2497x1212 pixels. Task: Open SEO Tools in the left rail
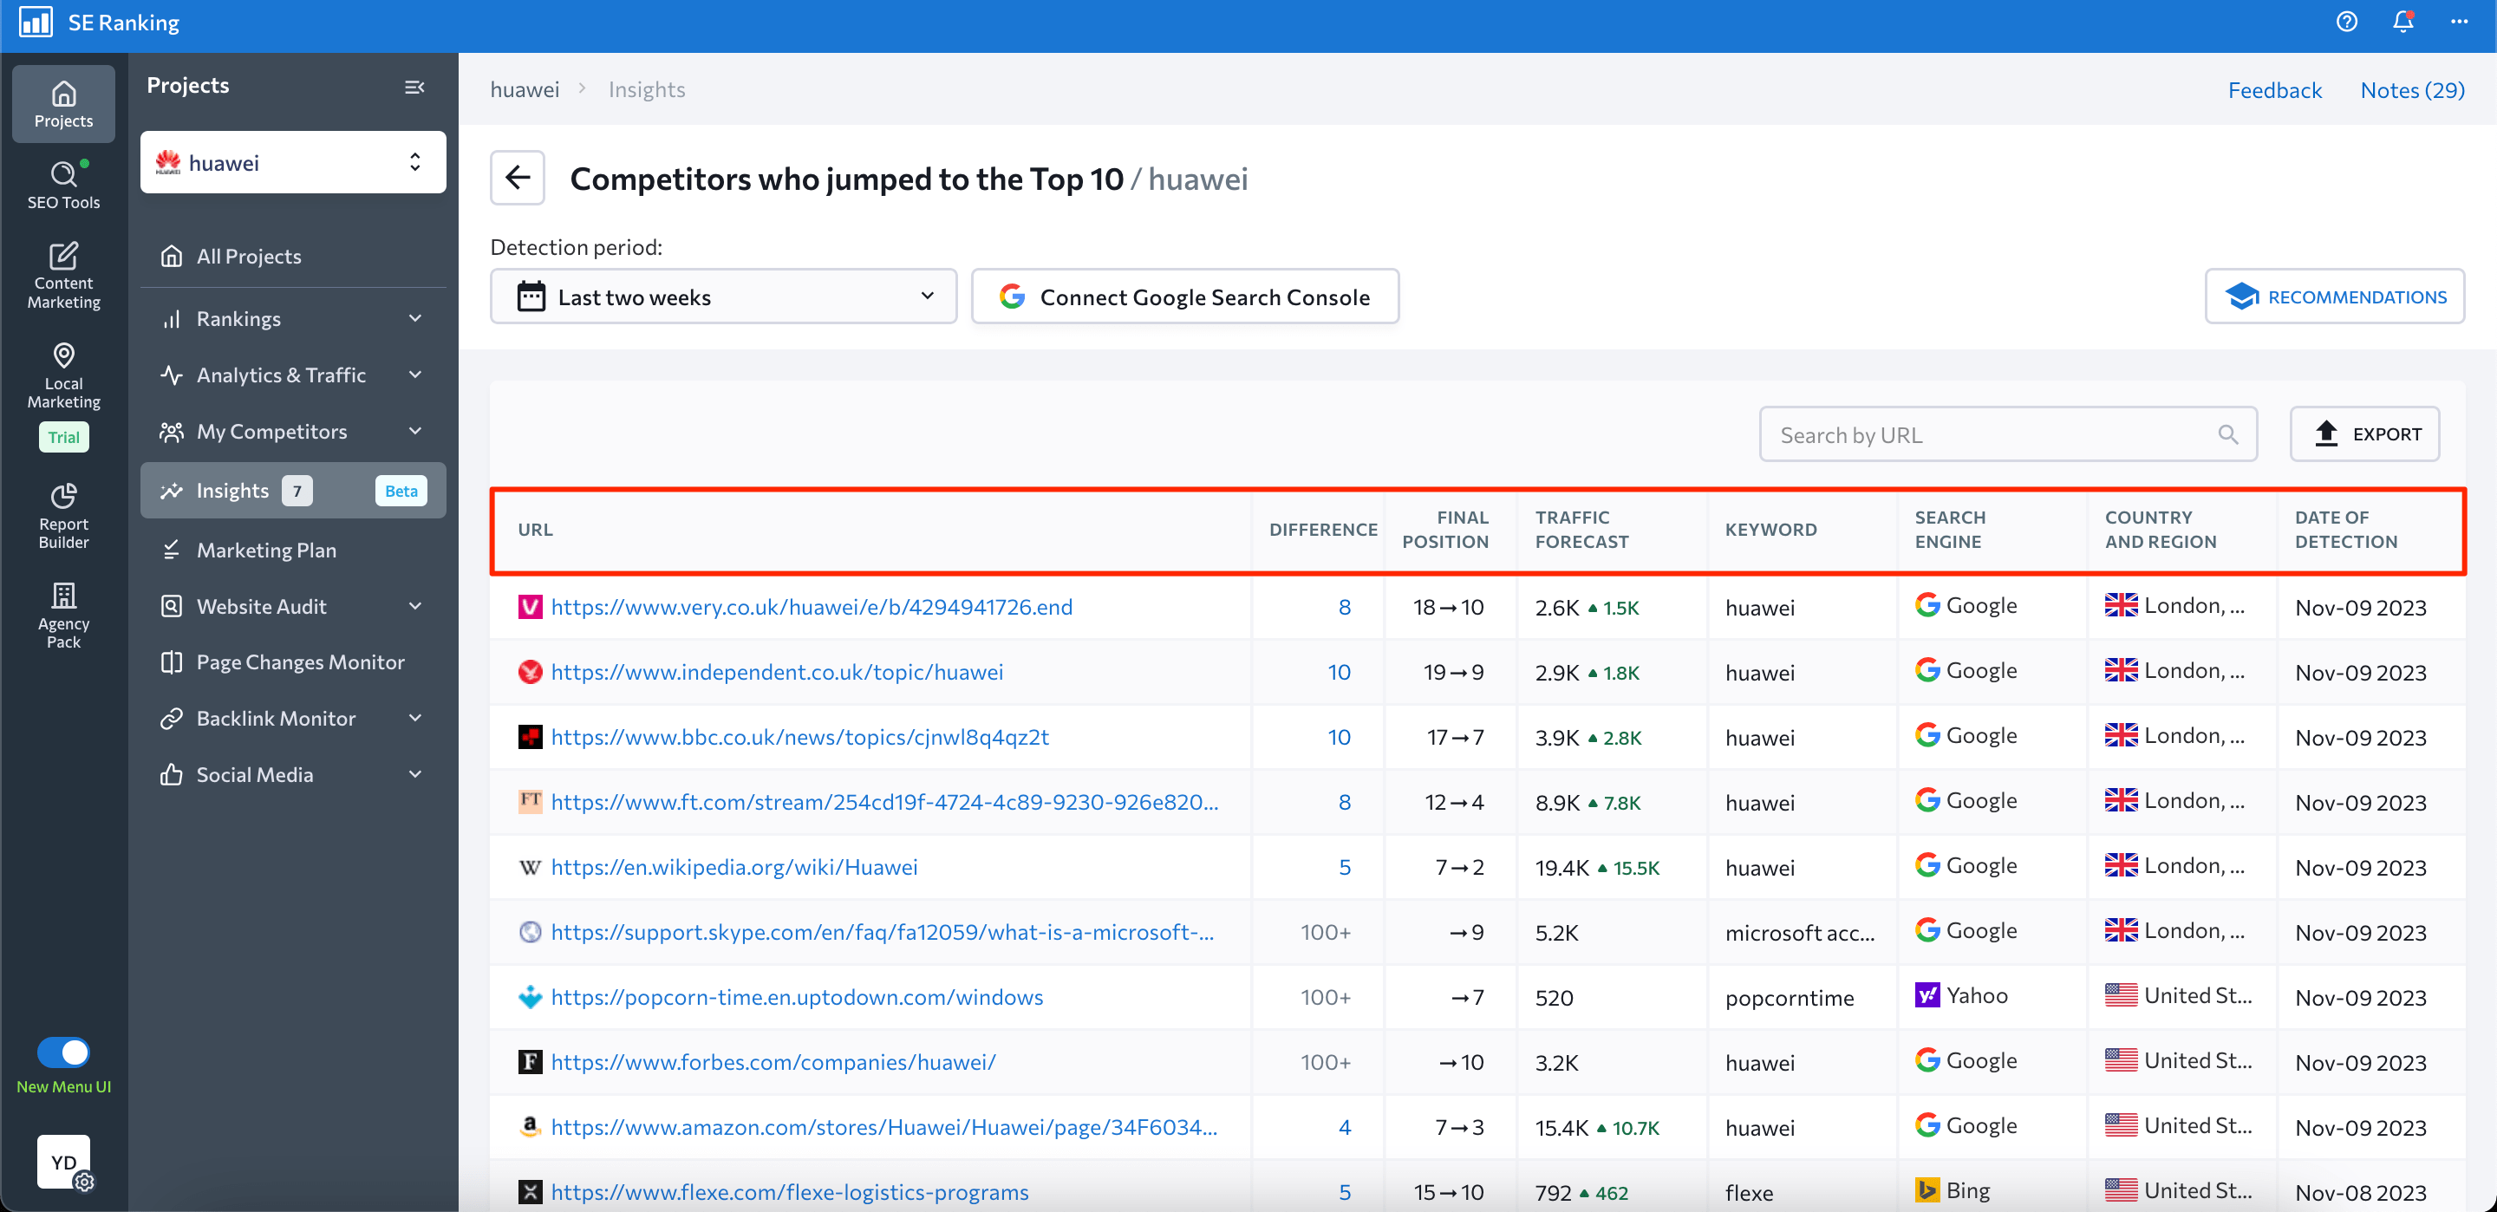click(x=64, y=186)
